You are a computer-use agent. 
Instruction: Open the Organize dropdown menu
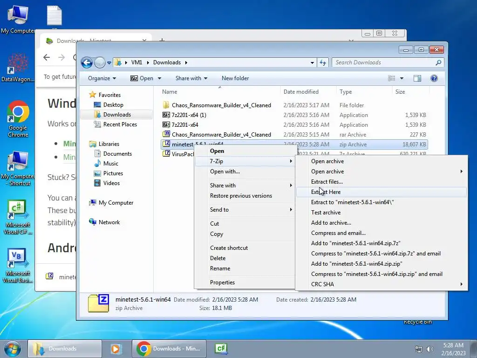[102, 78]
